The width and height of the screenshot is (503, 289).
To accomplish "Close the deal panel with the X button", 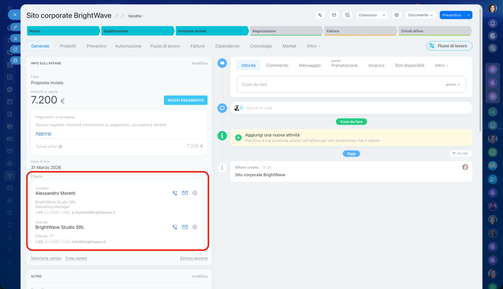I will 15,15.
